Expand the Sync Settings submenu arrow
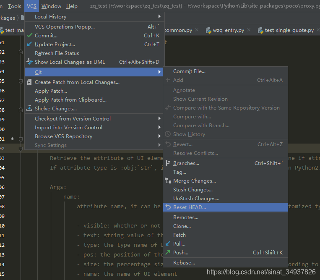Image resolution: width=320 pixels, height=280 pixels. (159, 145)
